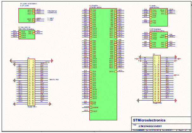Viewport: 192px width, 133px height.
Task: Click the NC net label at P1 pin 48
Action: [41, 101]
